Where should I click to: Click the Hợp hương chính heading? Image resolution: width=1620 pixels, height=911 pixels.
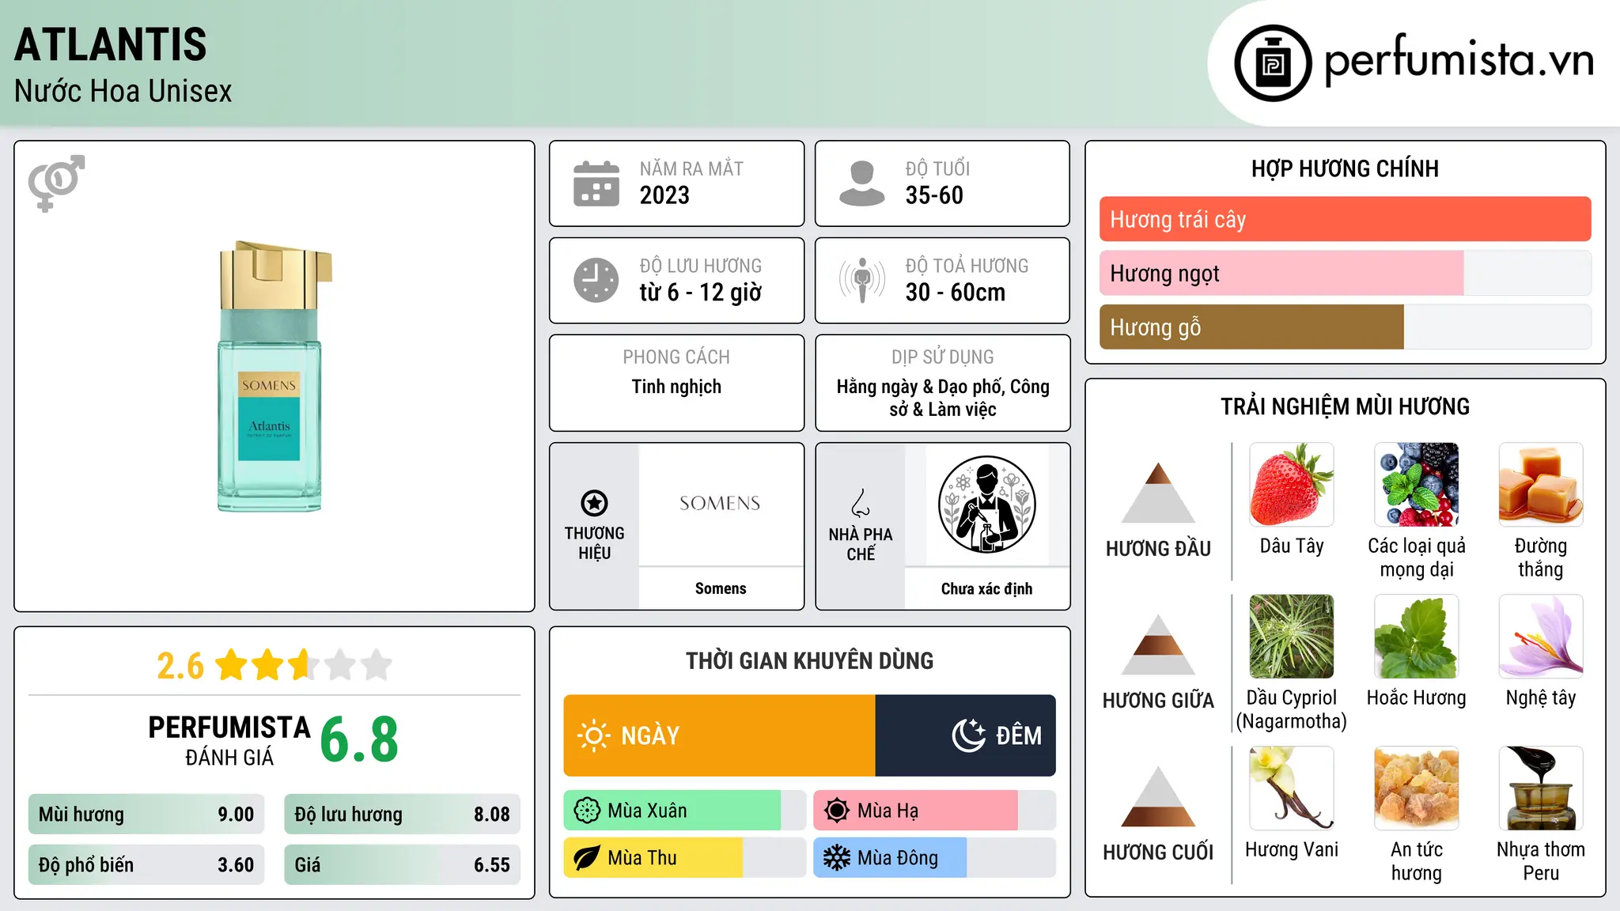coord(1345,168)
